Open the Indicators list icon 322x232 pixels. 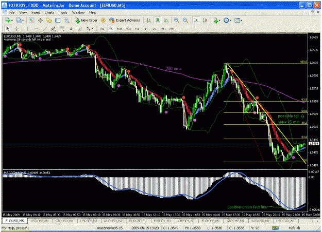pyautogui.click(x=215, y=20)
